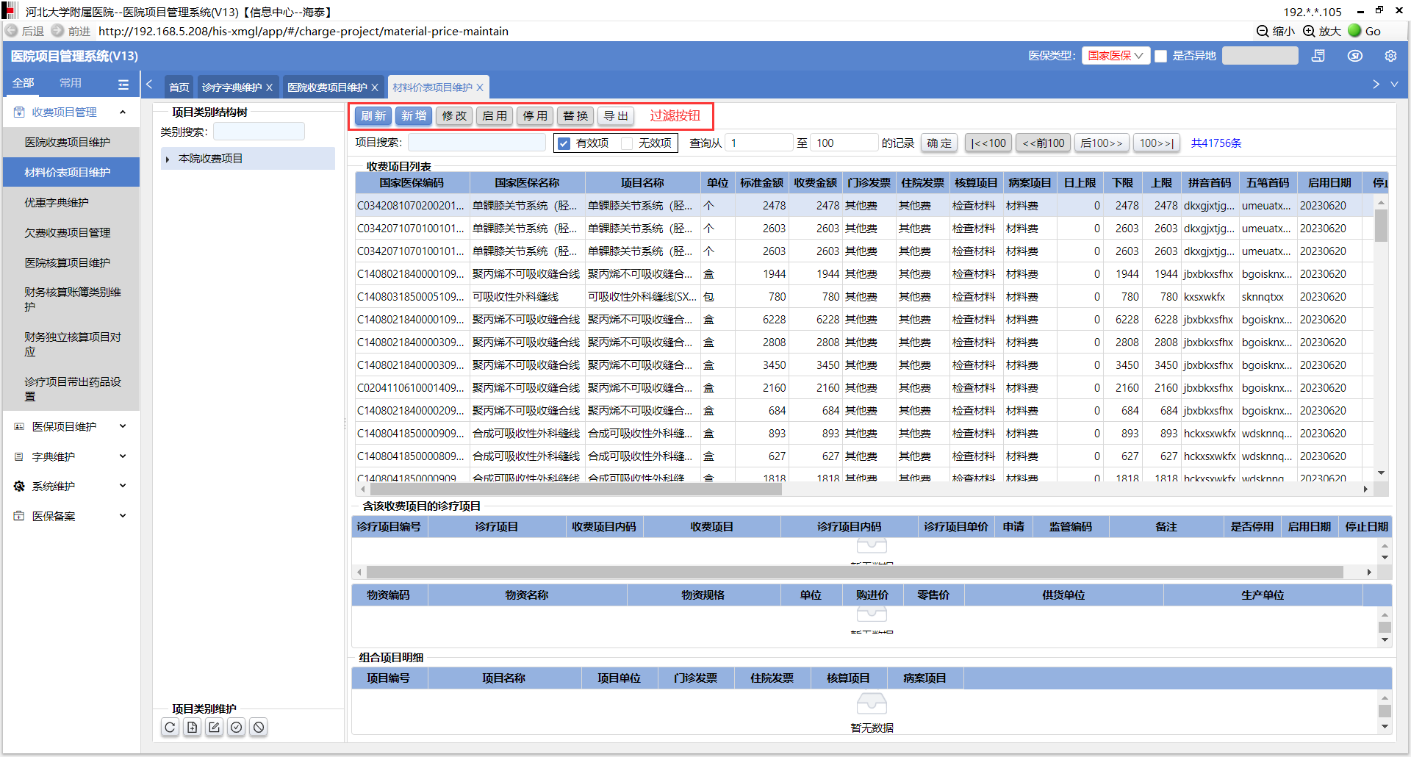The width and height of the screenshot is (1411, 757).
Task: Toggle the sidebar hamburger menu icon
Action: (x=123, y=84)
